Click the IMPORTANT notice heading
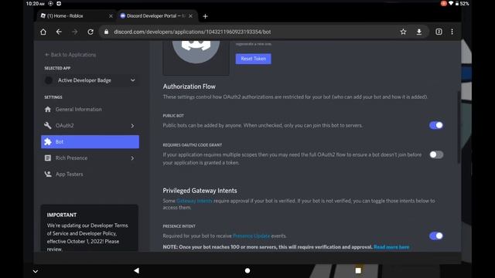Image resolution: width=495 pixels, height=278 pixels. [x=62, y=215]
